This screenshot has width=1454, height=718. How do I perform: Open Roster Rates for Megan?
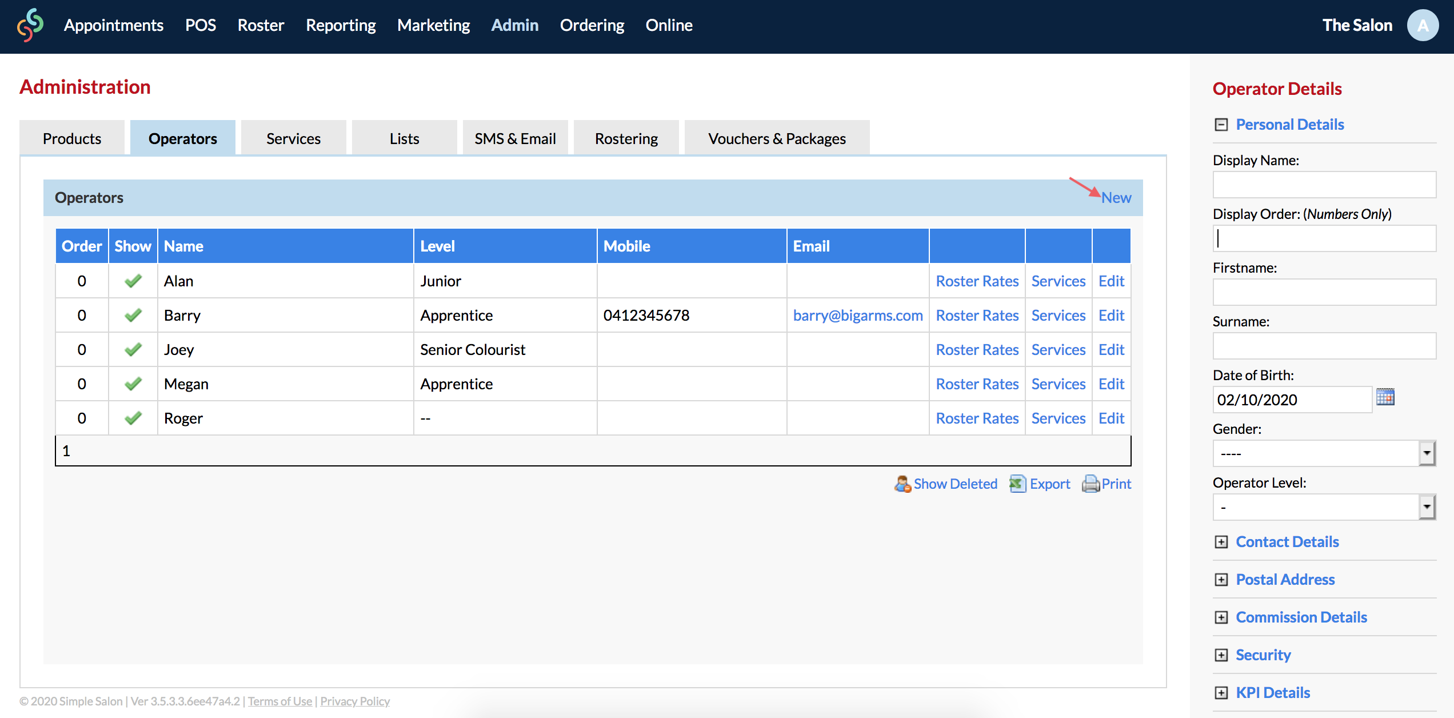[x=977, y=384]
